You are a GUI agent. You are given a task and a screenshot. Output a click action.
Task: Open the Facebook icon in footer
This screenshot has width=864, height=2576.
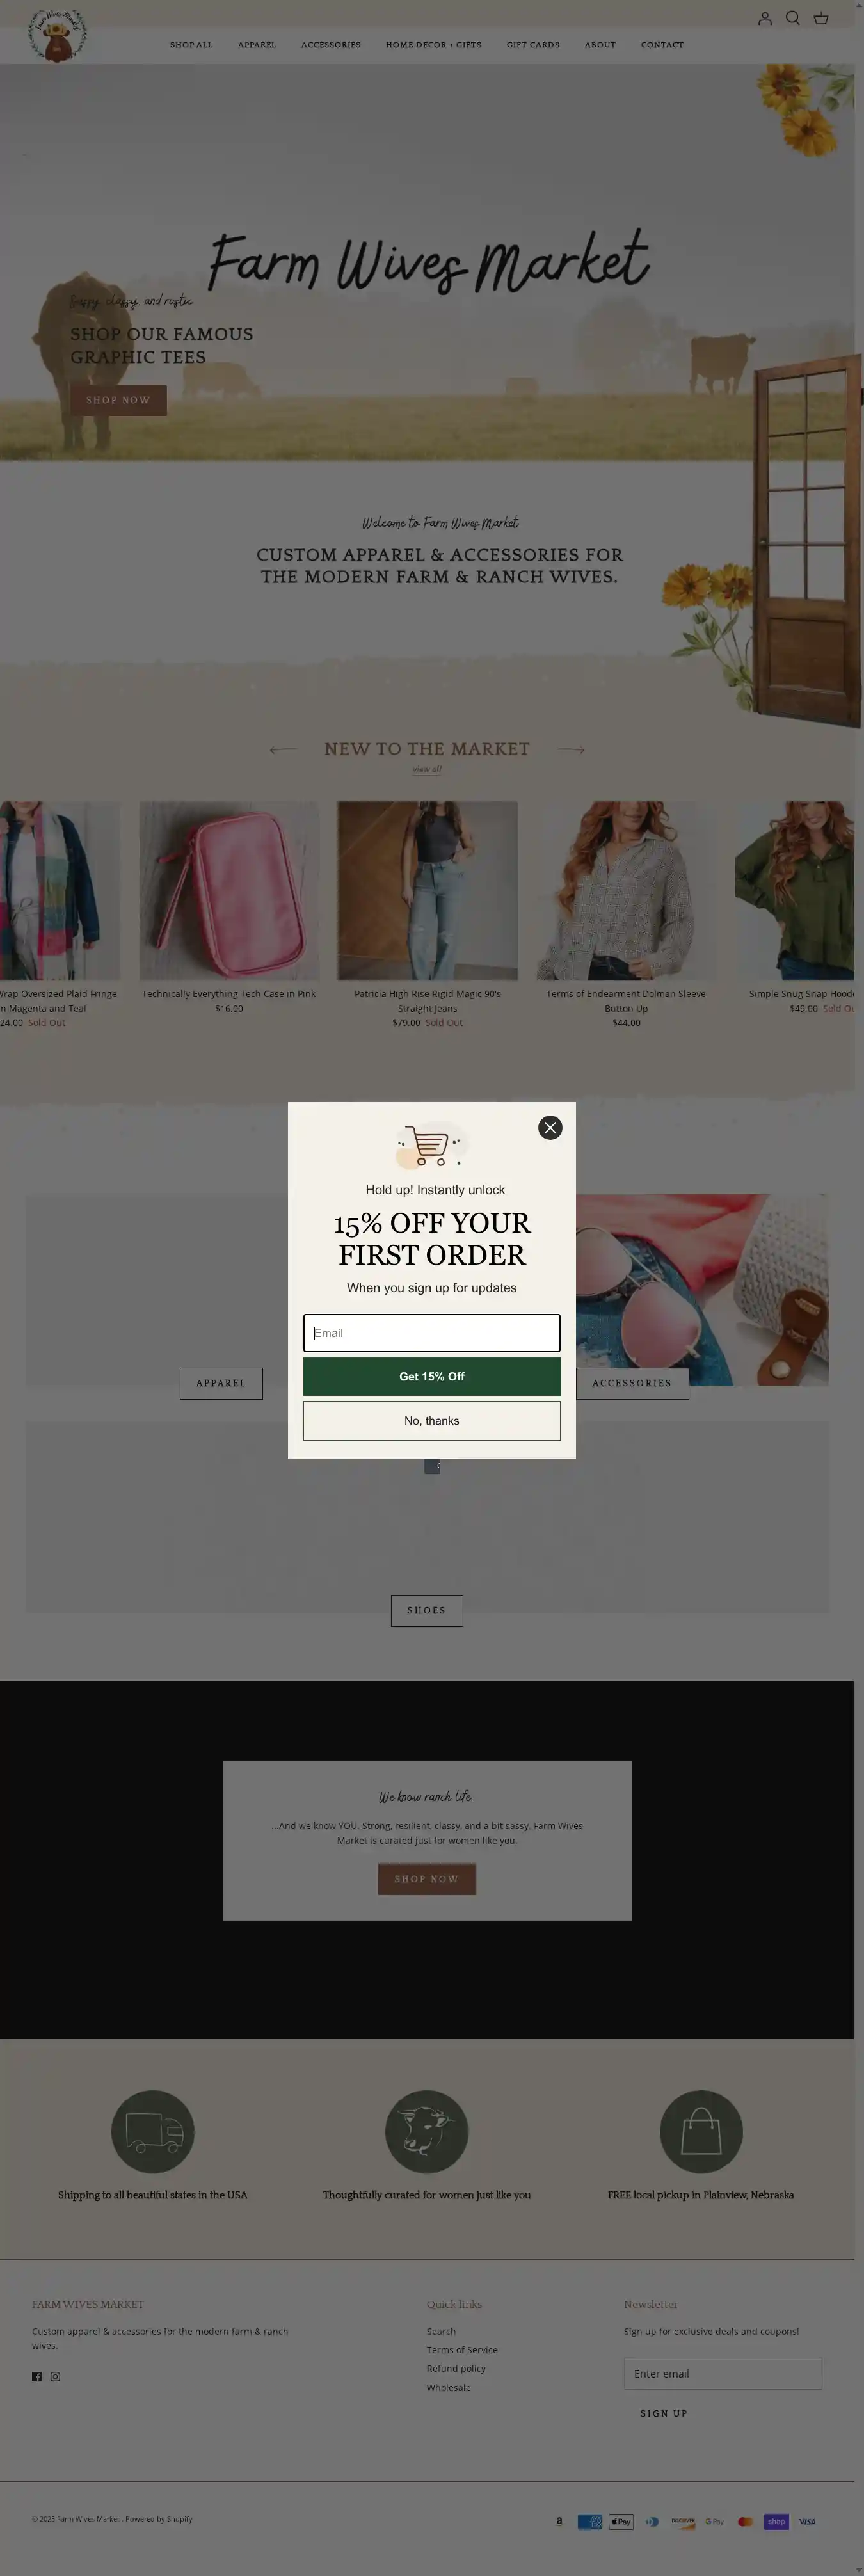click(x=37, y=2376)
